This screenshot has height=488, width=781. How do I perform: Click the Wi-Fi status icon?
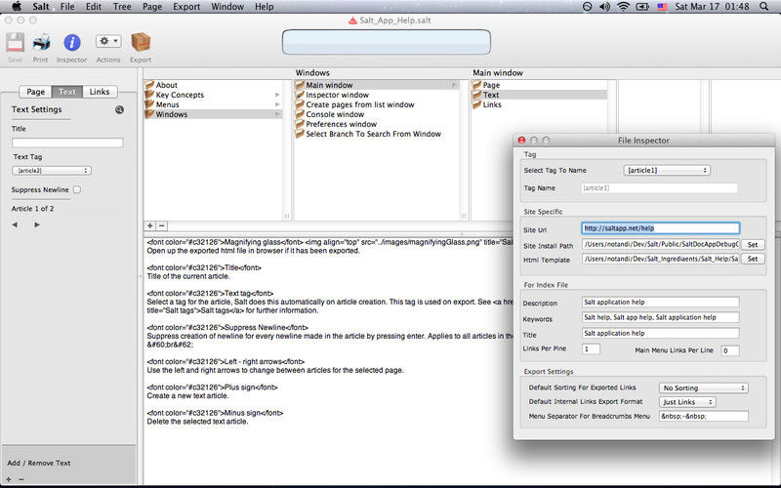tap(623, 7)
